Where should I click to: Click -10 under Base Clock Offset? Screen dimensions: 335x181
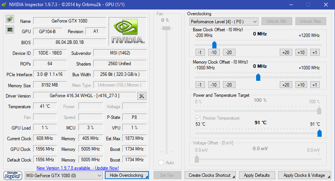point(214,52)
